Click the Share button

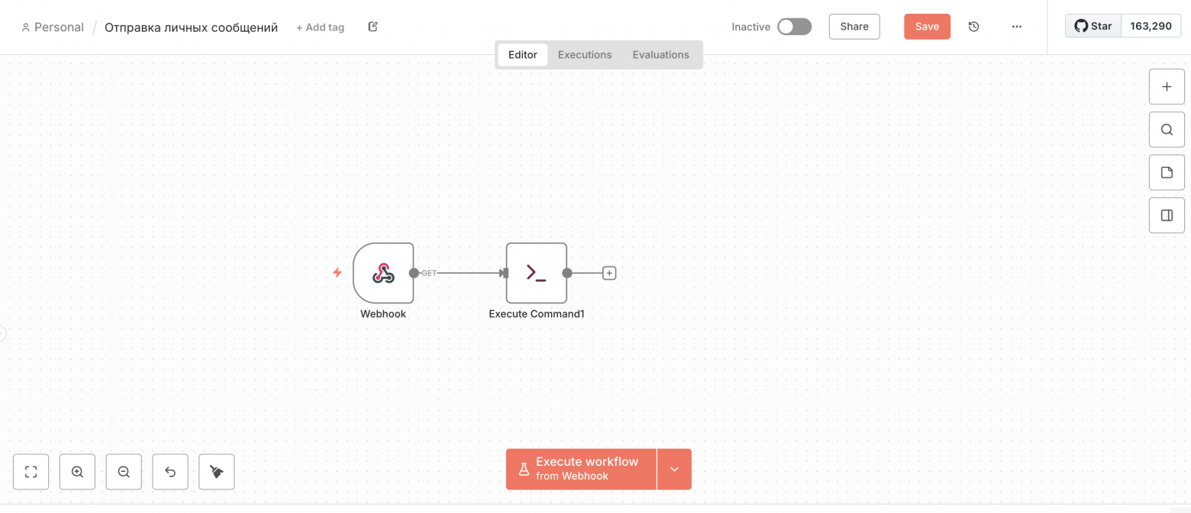[x=854, y=27]
